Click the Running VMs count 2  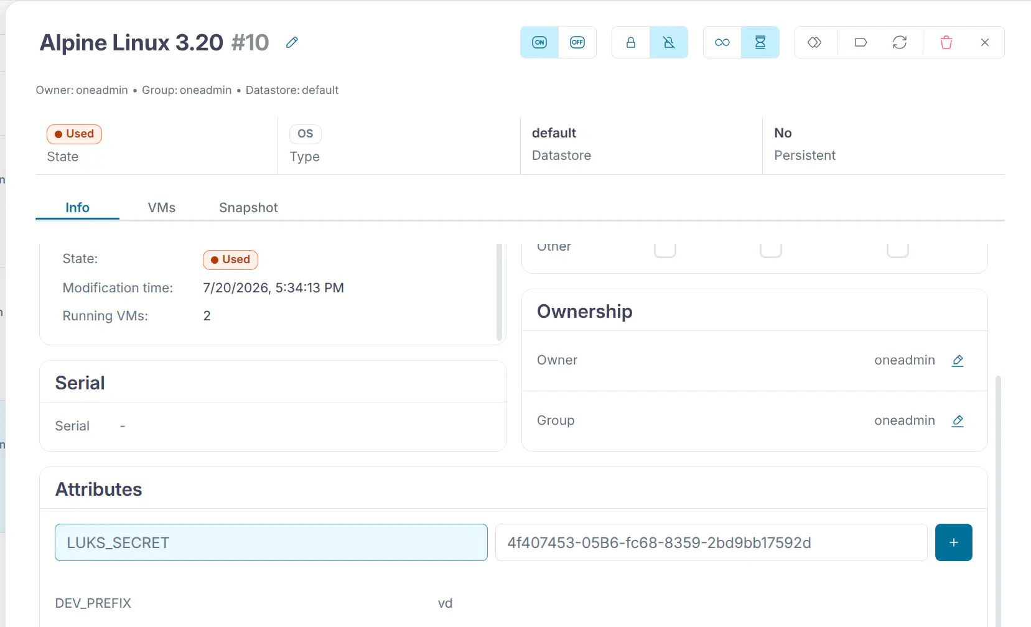(x=207, y=316)
